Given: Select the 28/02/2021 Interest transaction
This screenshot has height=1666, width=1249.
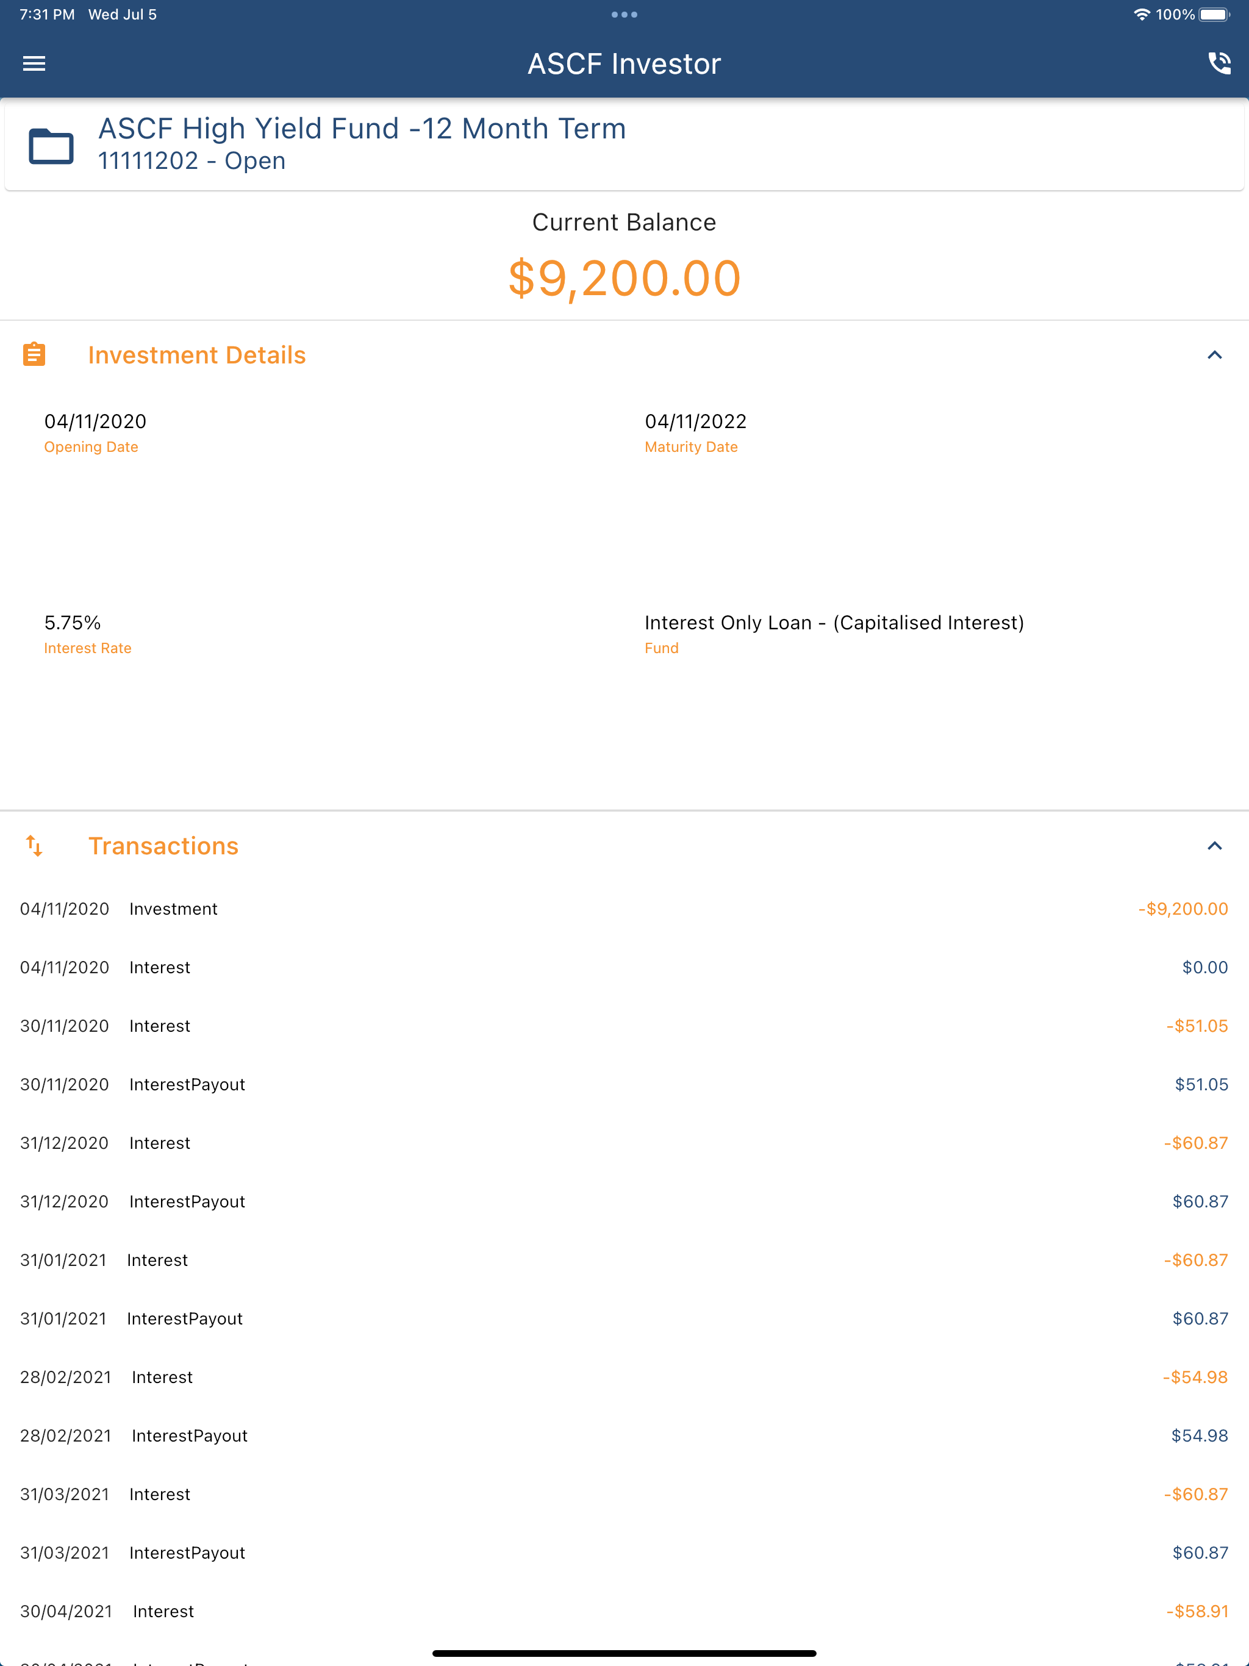Looking at the screenshot, I should click(624, 1378).
